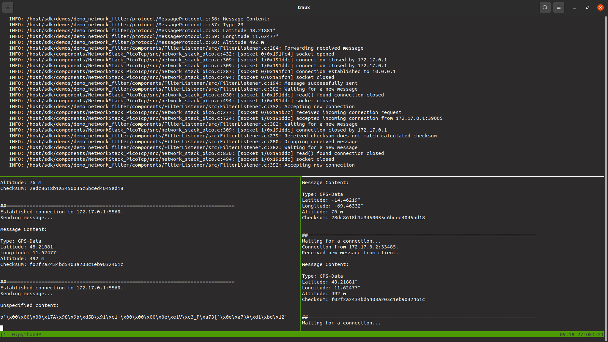Click the 'Altitude 492 m' line ending MessageProtocol.c:60
The width and height of the screenshot is (608, 342).
point(136,42)
